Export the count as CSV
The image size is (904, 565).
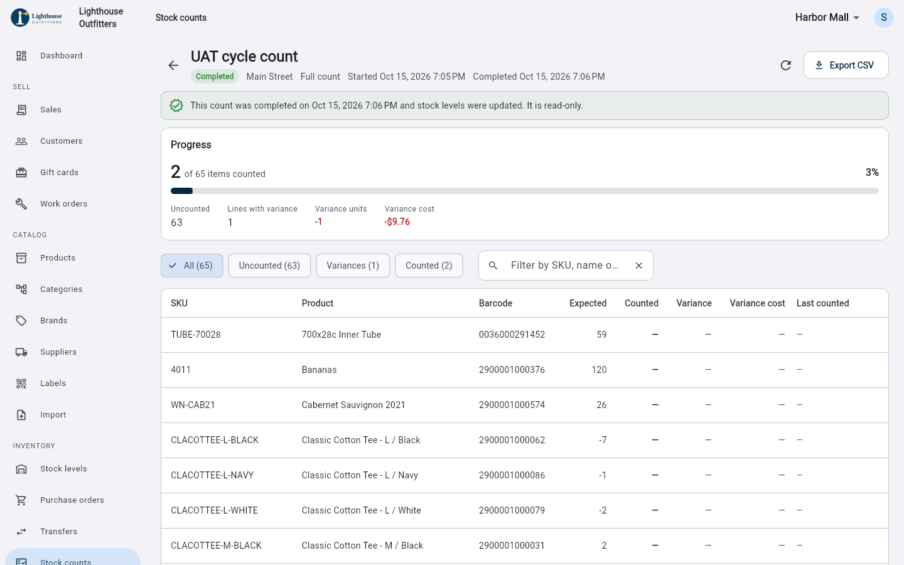(x=846, y=65)
